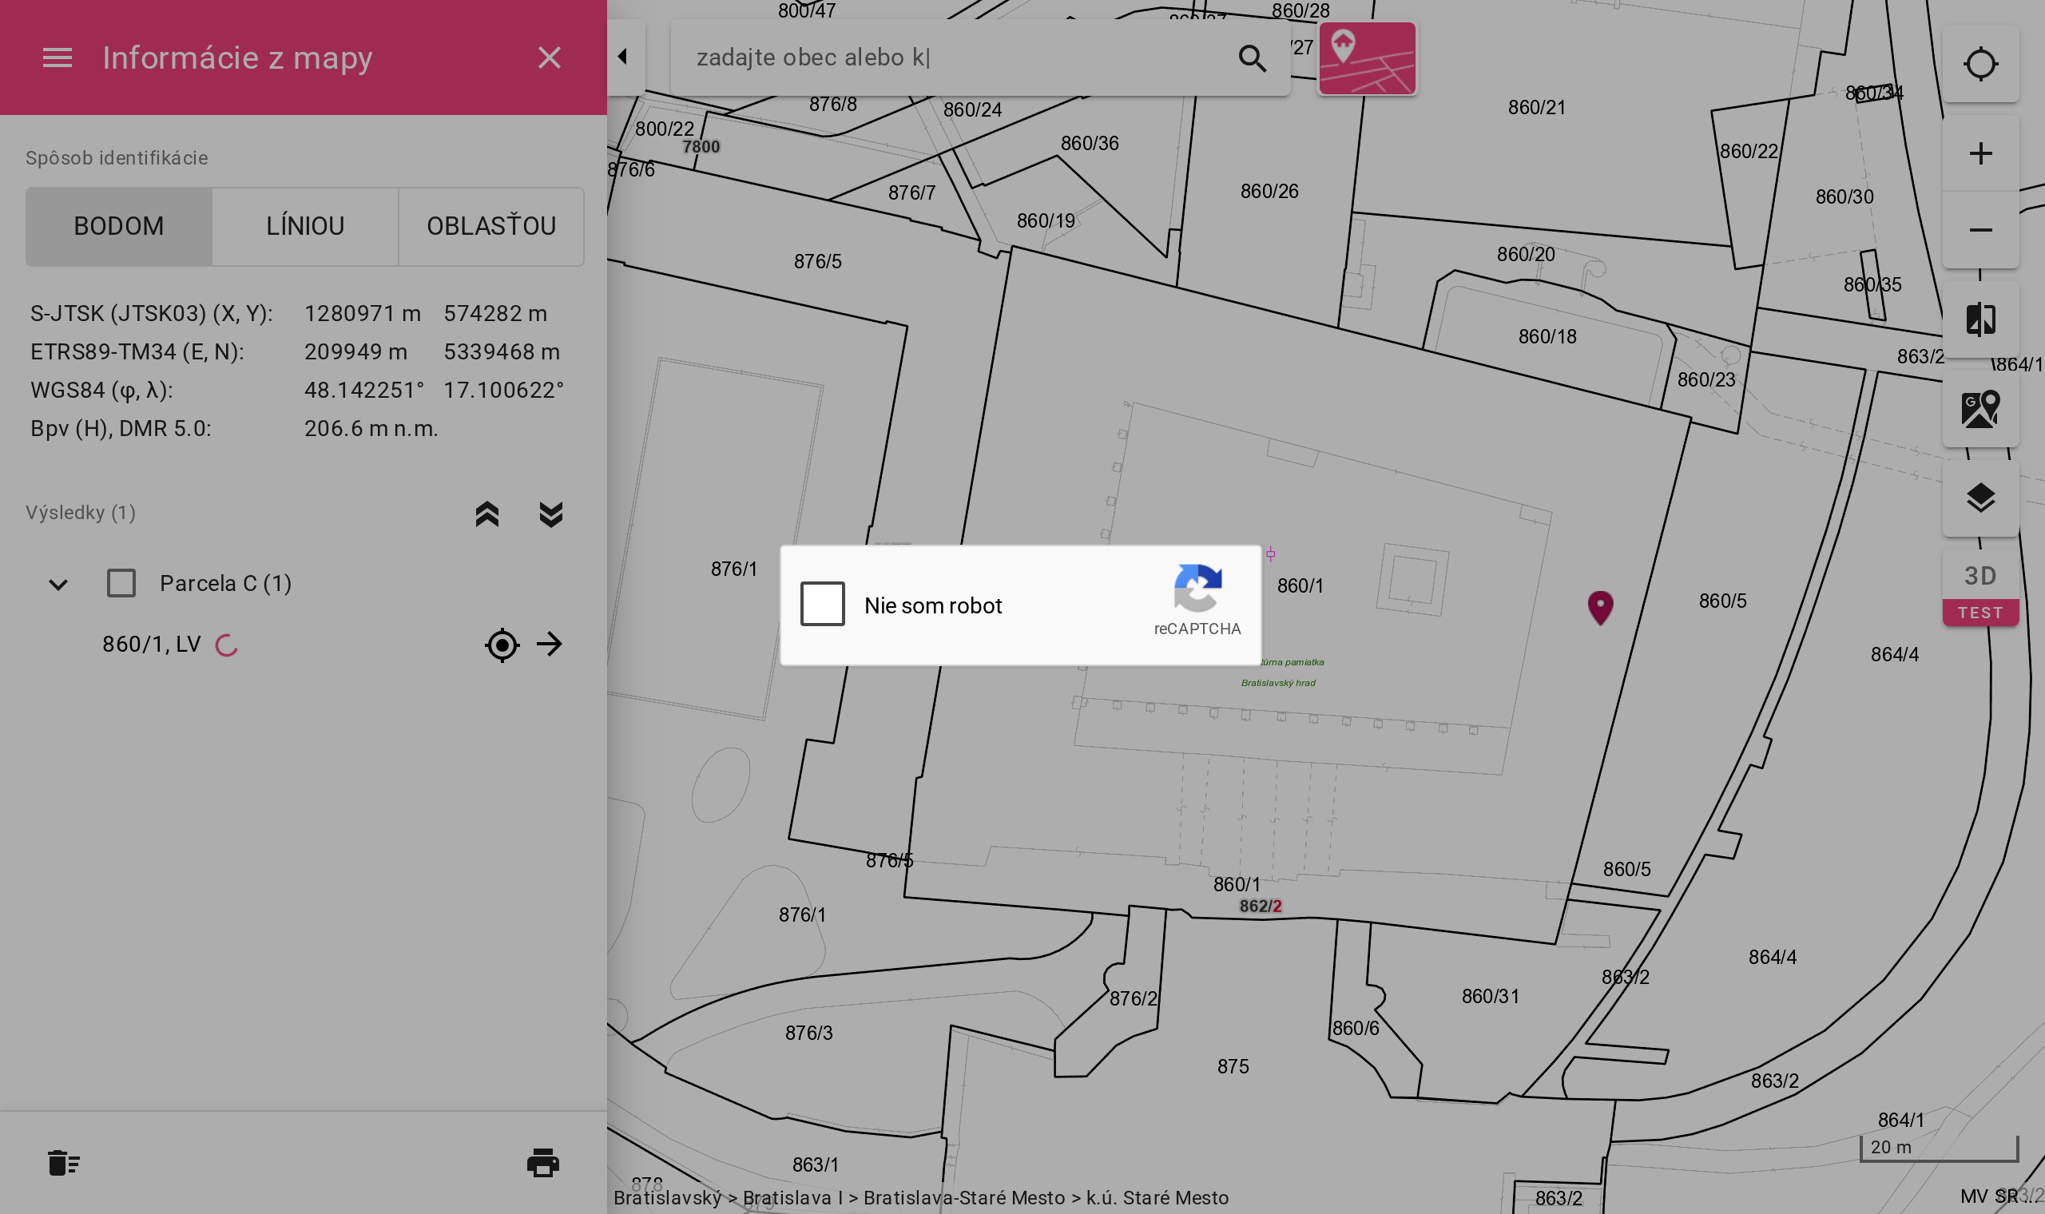Select result row 860/1, LV
The image size is (2045, 1214).
[304, 645]
